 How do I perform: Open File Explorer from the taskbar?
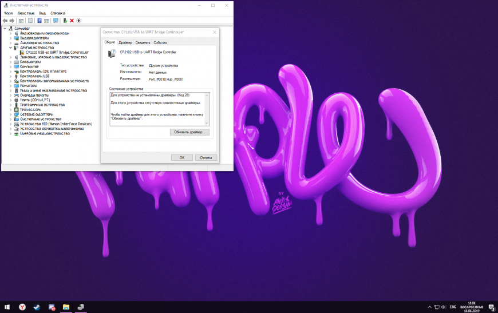(66, 307)
